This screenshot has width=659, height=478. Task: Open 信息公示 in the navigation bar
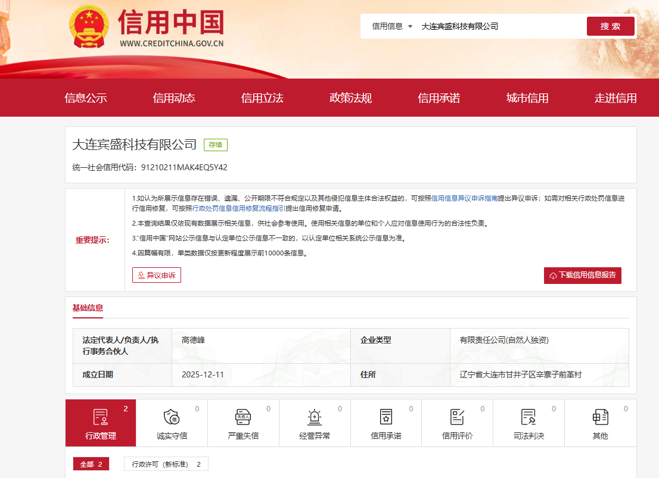[86, 98]
